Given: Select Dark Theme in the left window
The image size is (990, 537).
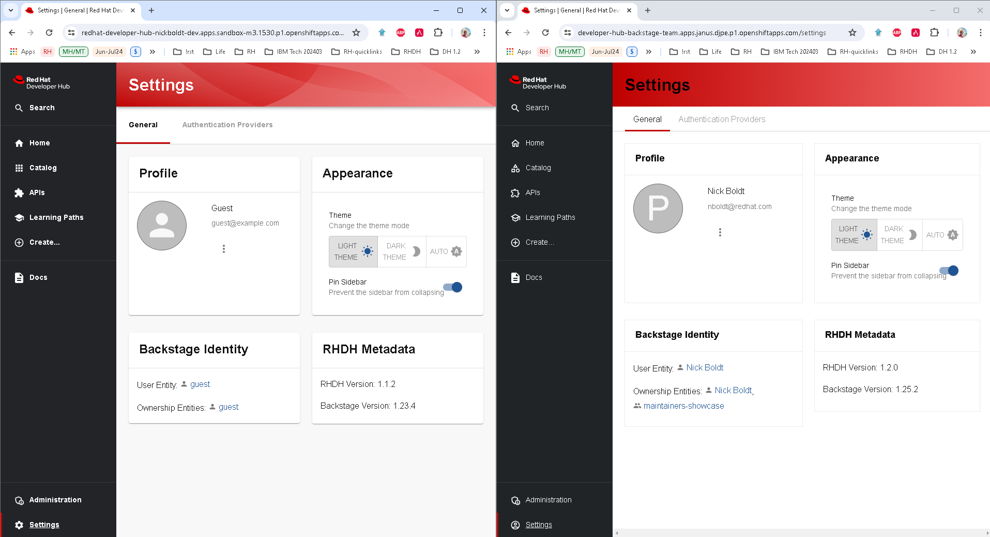Looking at the screenshot, I should pyautogui.click(x=402, y=251).
